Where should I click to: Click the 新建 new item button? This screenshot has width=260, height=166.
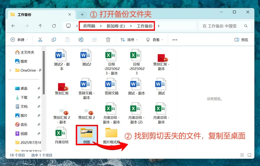[19, 40]
